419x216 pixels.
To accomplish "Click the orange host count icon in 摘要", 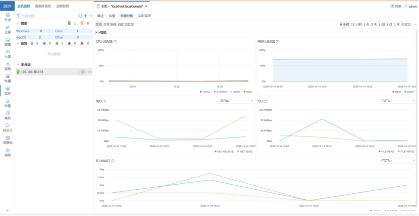I will 82,23.
